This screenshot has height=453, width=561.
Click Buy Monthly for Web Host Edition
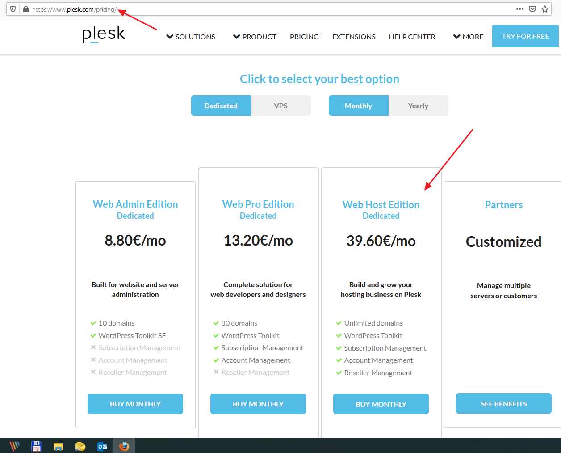[x=381, y=404]
